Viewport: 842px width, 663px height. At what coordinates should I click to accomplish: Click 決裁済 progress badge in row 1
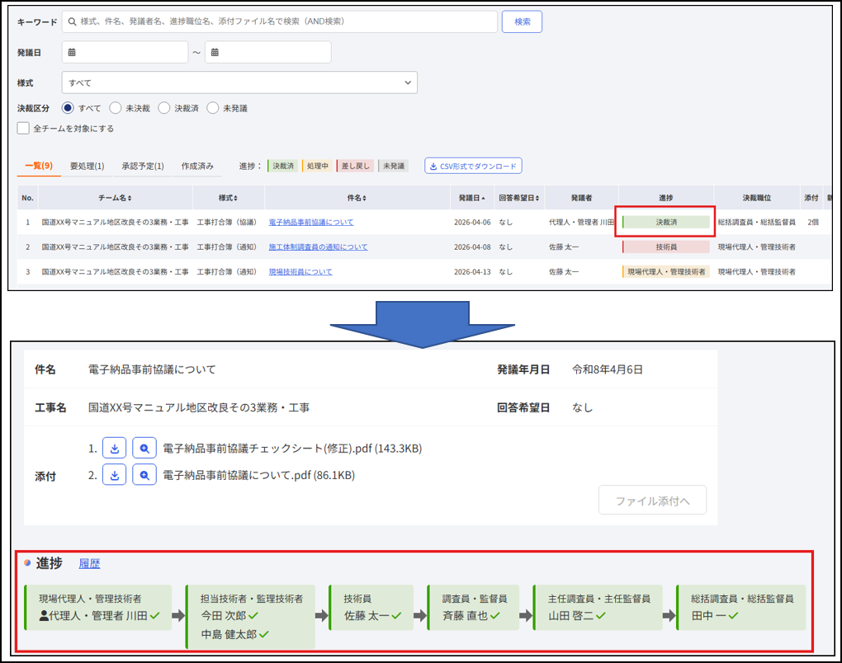pos(666,222)
